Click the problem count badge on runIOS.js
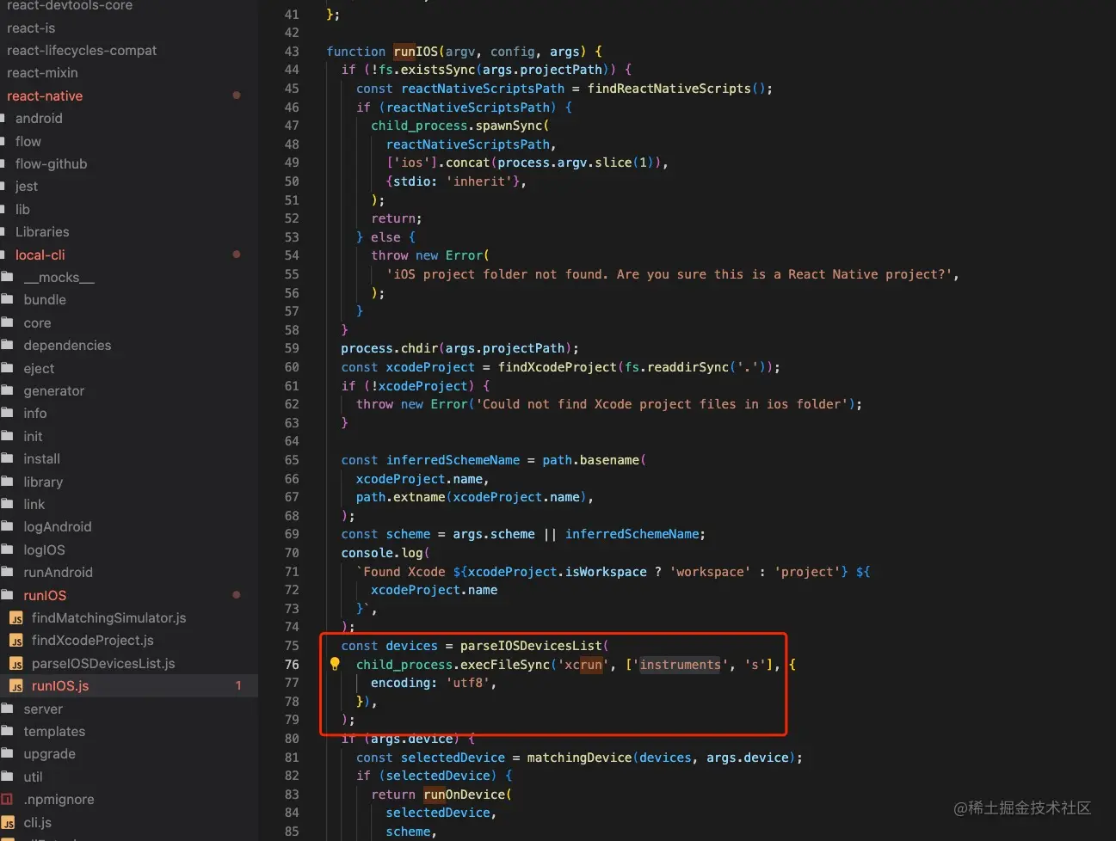 pyautogui.click(x=238, y=686)
